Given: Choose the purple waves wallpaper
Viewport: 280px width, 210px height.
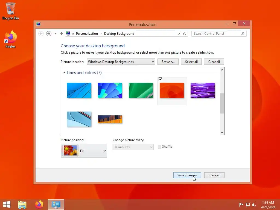Looking at the screenshot, I should 203,90.
